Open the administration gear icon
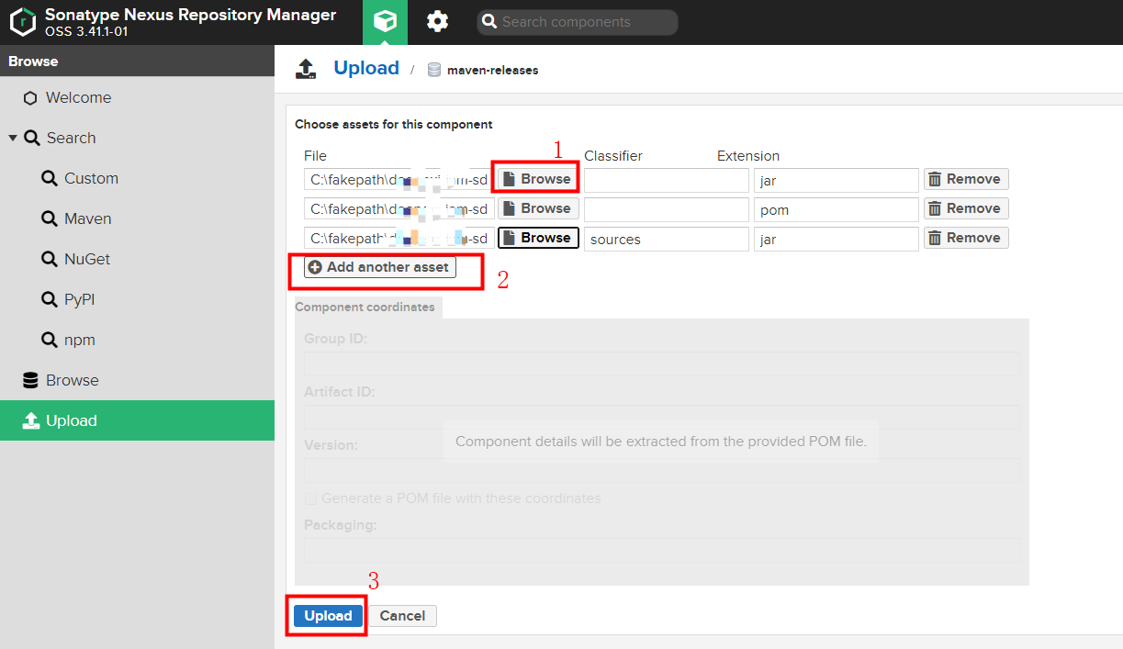1123x649 pixels. tap(438, 22)
